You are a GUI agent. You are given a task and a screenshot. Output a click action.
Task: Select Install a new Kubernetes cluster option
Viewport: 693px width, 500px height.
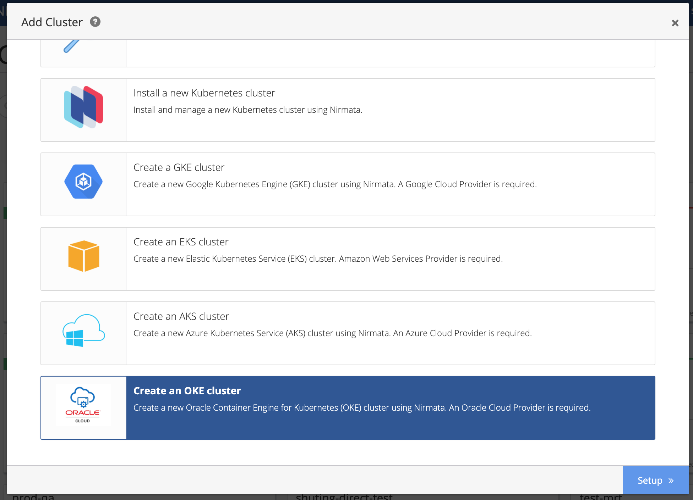point(204,93)
